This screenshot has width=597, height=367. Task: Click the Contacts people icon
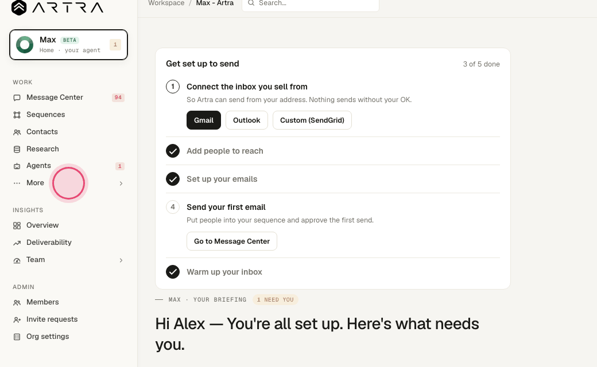pos(17,132)
